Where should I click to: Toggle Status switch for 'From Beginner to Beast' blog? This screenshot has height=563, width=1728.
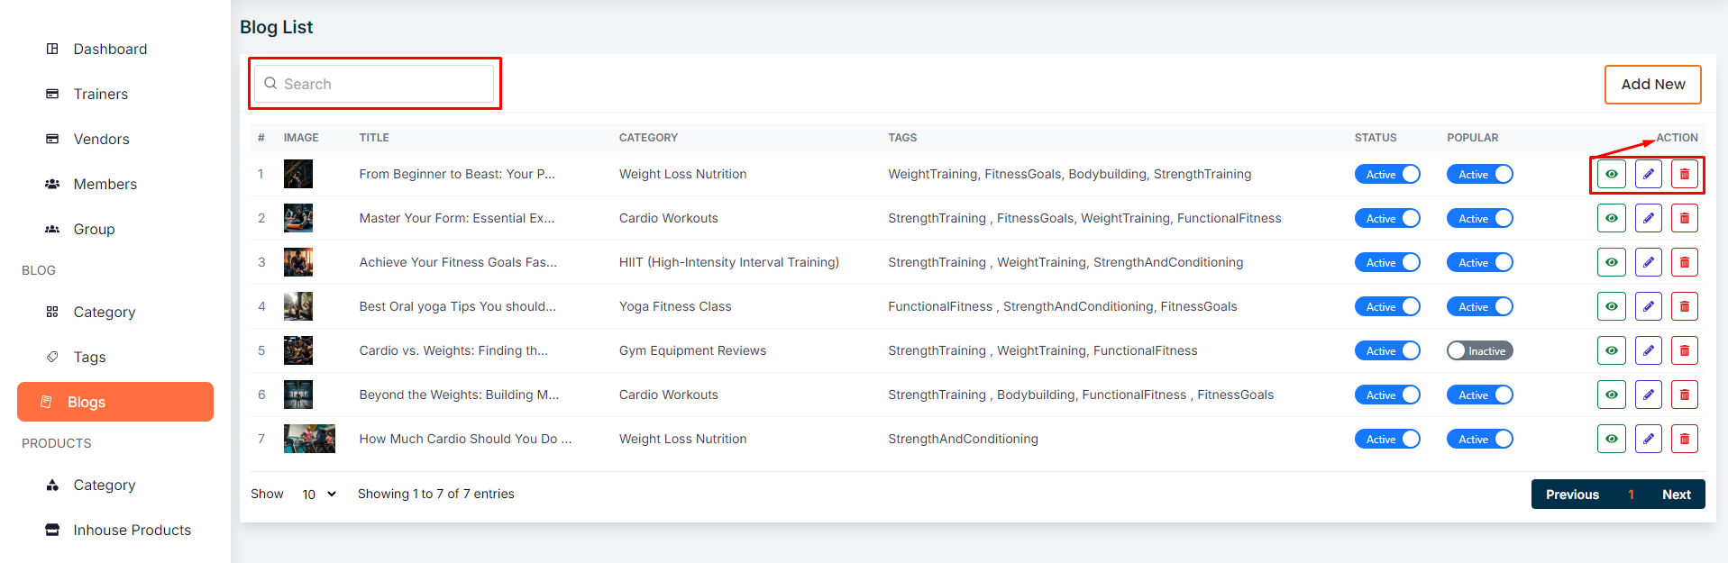click(x=1387, y=174)
